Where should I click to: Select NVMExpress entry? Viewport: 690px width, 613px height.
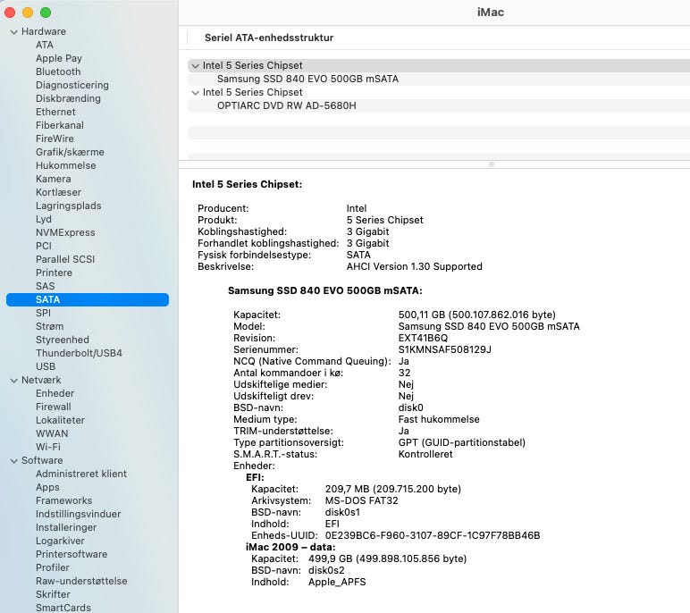(x=65, y=233)
